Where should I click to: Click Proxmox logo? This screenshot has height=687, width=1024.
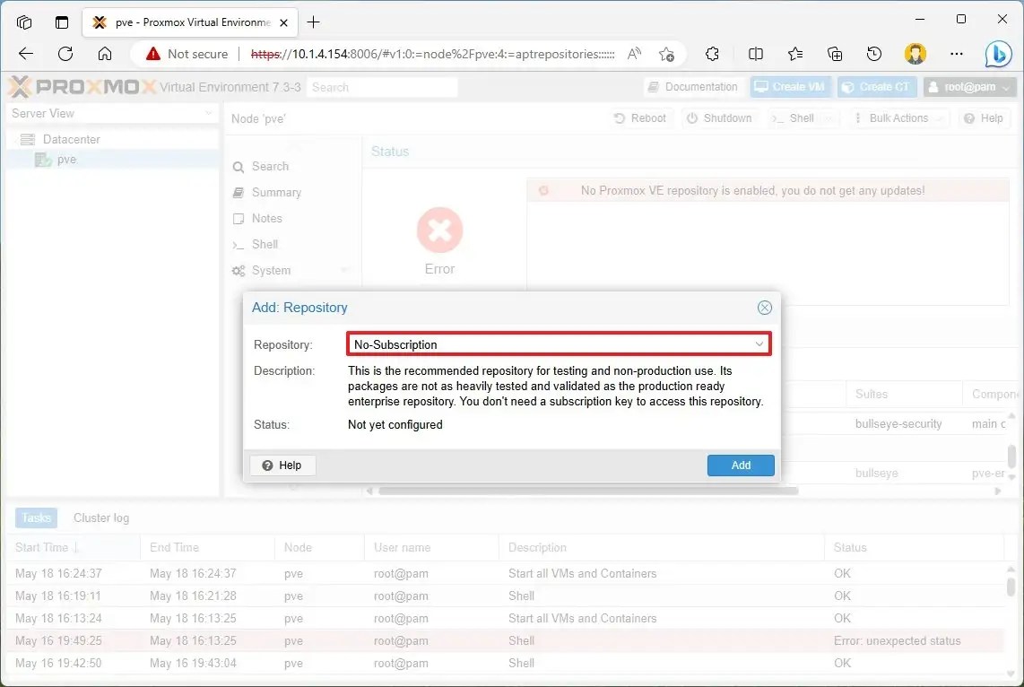tap(82, 87)
